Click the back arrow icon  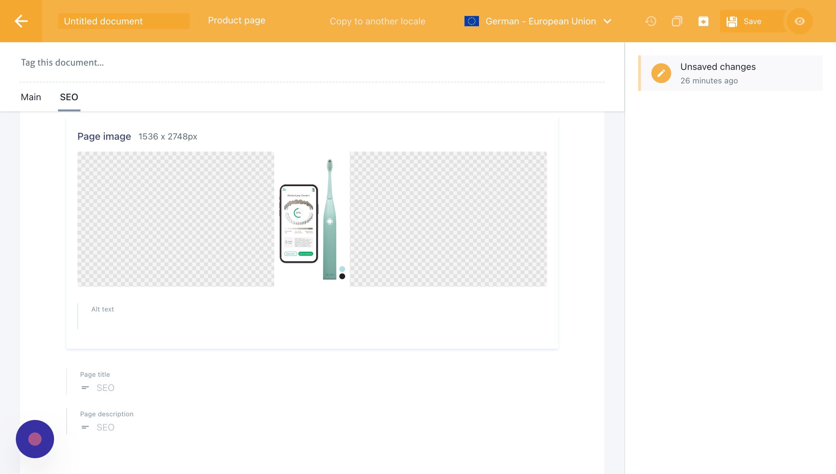21,21
